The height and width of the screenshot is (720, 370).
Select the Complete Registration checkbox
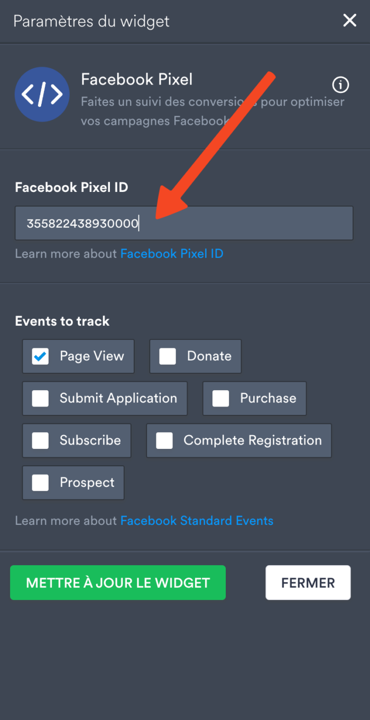coord(164,440)
